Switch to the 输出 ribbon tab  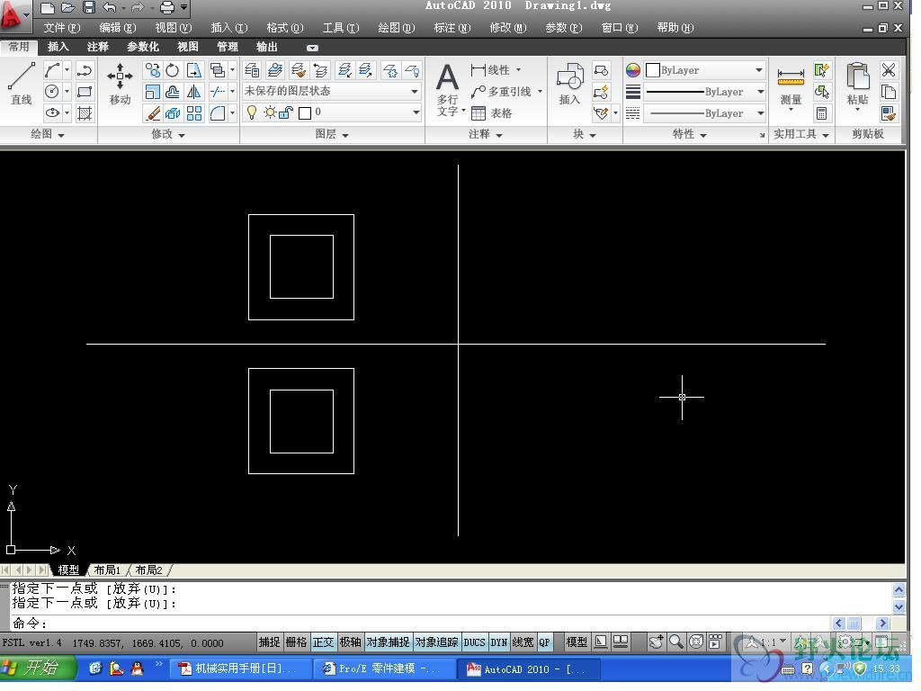coord(266,47)
